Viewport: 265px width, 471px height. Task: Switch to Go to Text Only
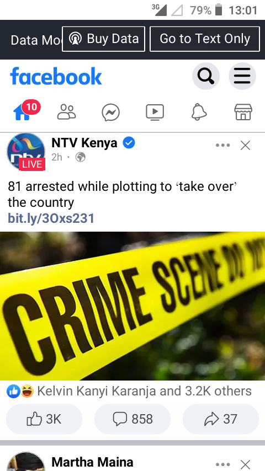(205, 39)
